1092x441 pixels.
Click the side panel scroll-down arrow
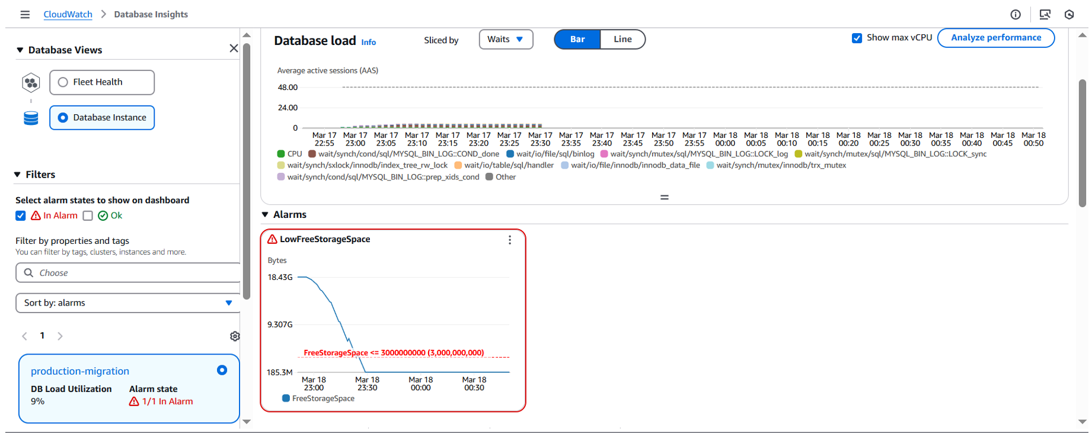tap(247, 421)
